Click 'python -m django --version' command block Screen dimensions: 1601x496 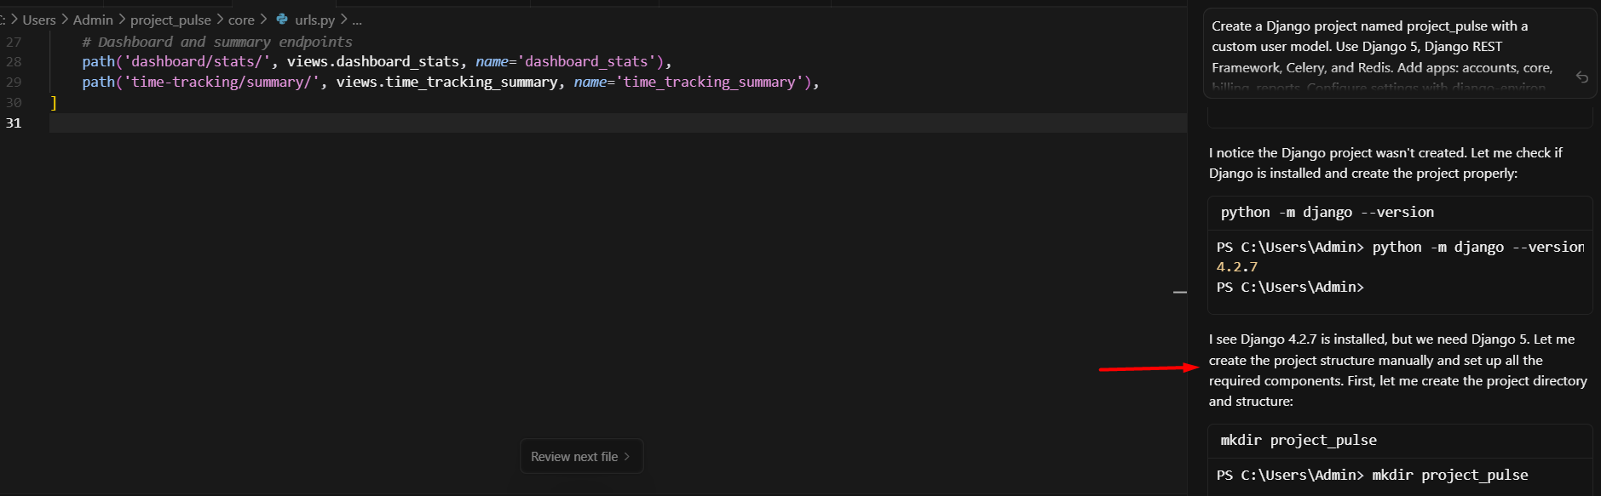1400,213
